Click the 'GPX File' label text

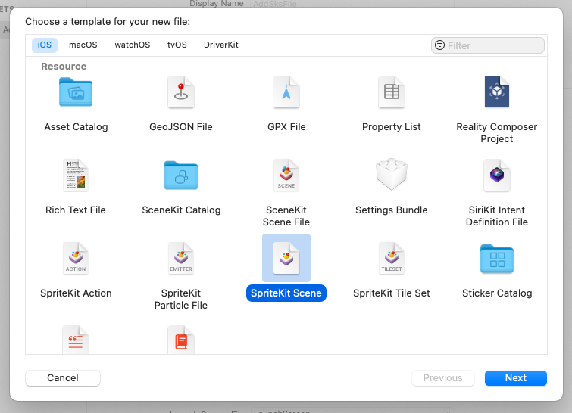(x=286, y=127)
